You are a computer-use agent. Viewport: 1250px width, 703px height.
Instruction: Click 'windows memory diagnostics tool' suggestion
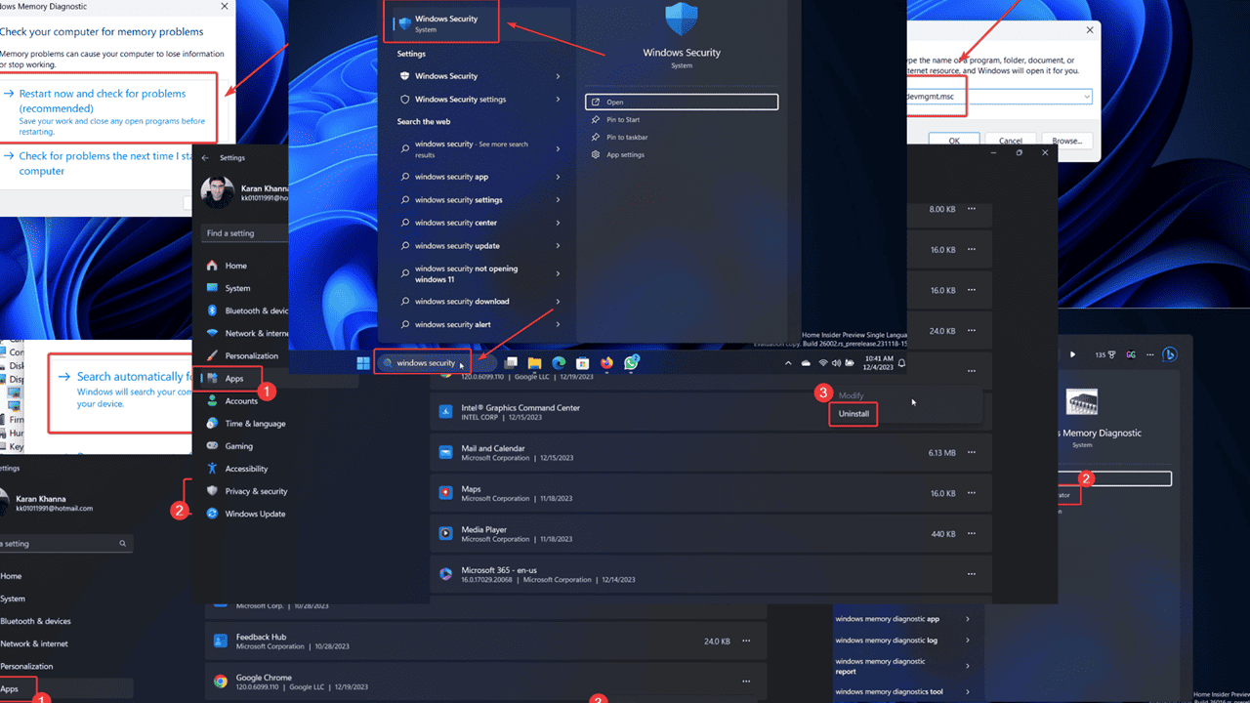890,692
